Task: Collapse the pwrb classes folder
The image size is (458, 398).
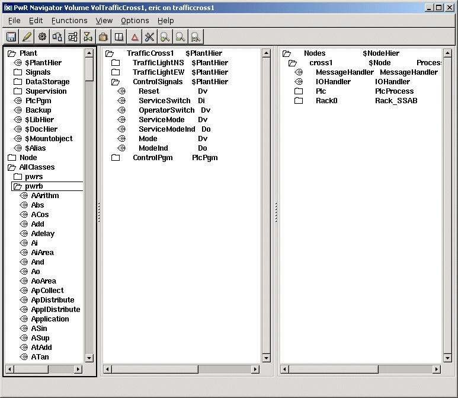Action: [x=18, y=186]
